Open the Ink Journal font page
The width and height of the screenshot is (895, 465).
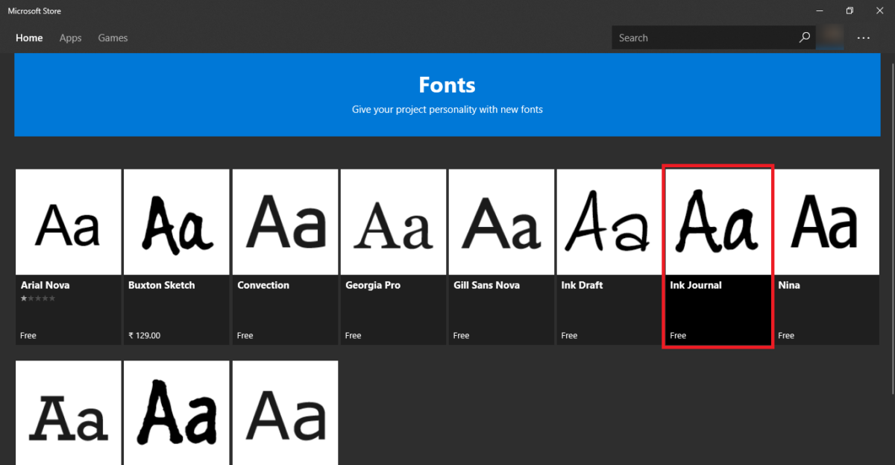click(x=717, y=254)
